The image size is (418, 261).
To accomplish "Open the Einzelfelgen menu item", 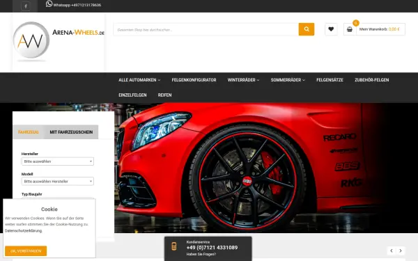I will (x=132, y=95).
